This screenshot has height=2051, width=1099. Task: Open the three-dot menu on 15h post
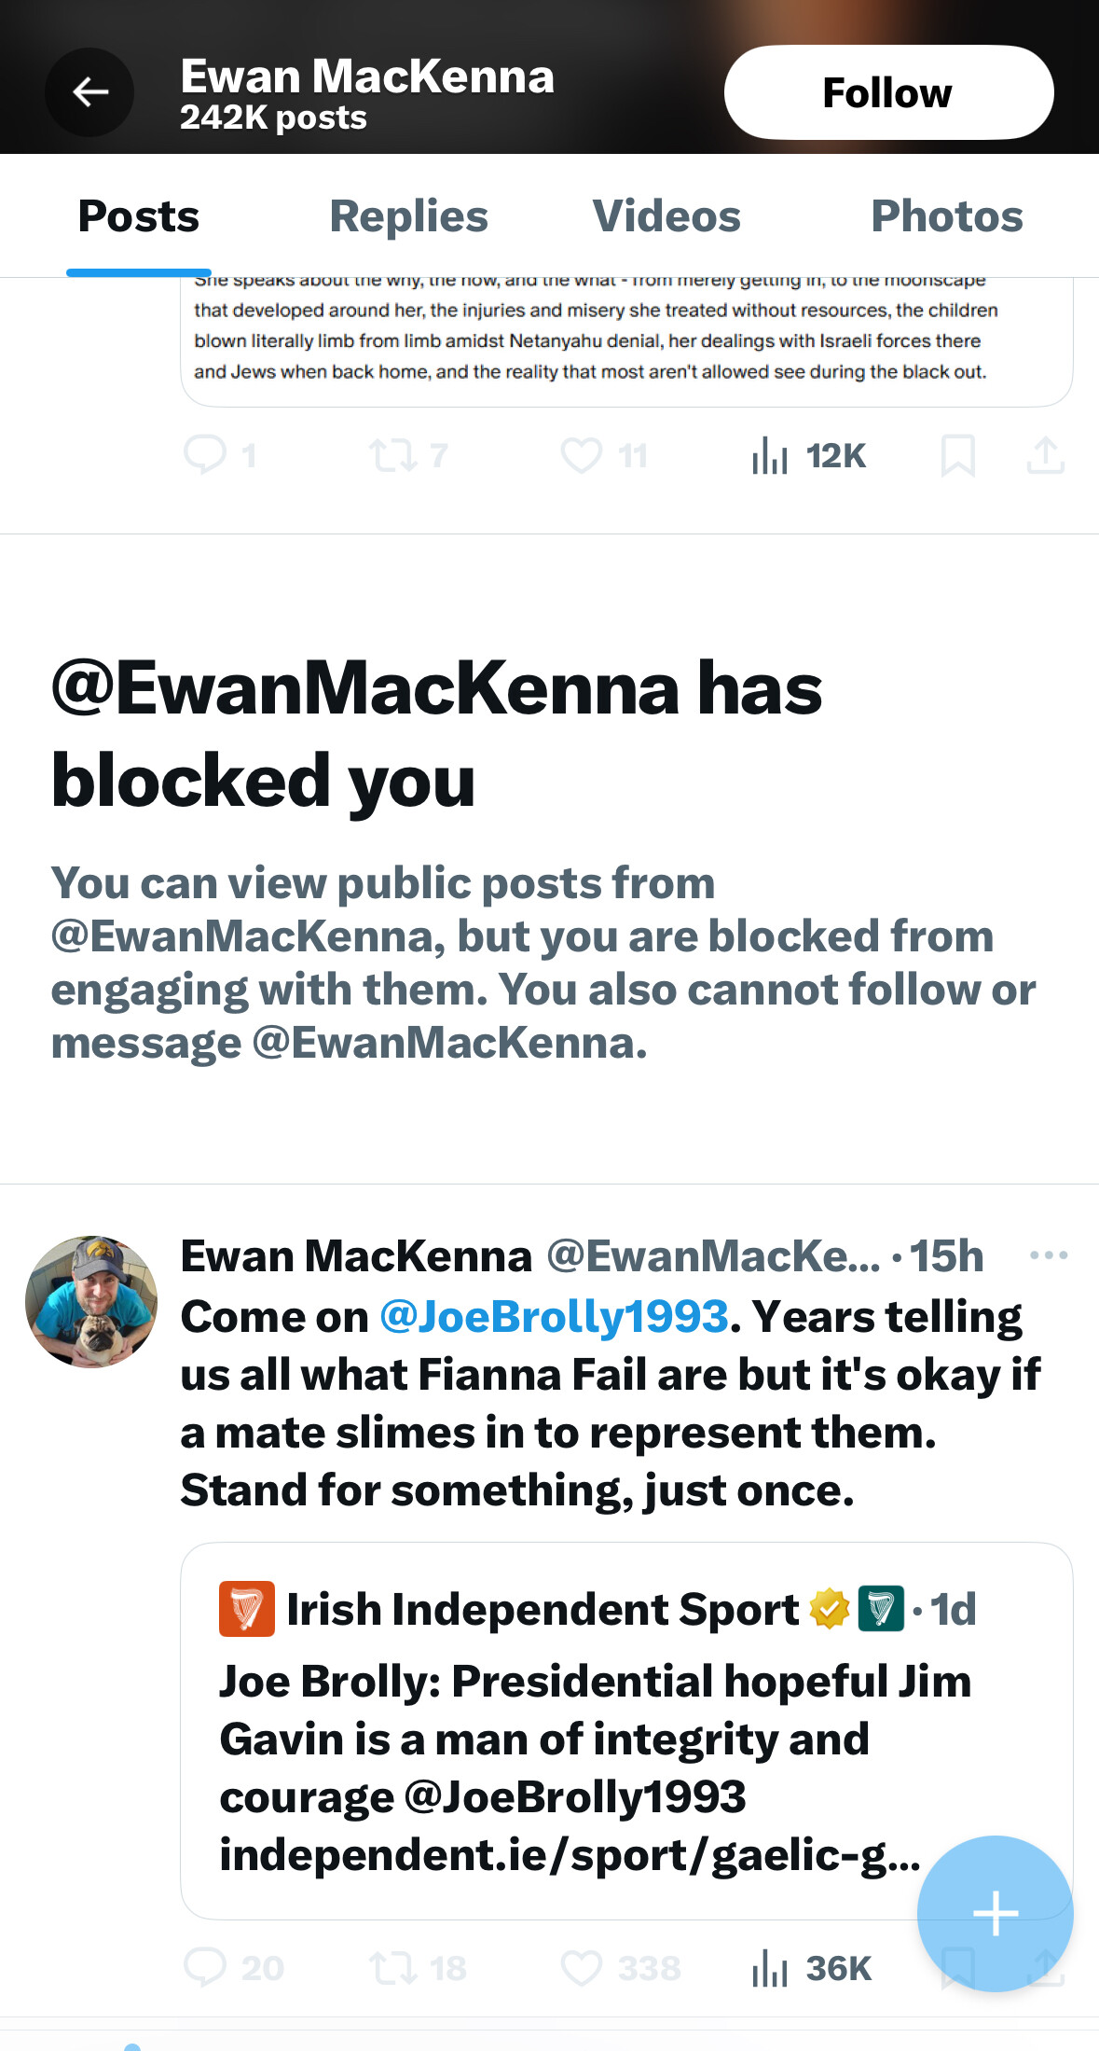[1048, 1255]
